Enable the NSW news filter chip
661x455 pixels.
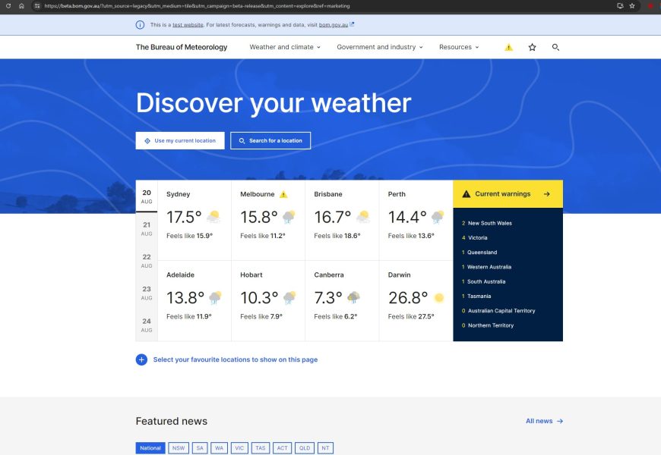(x=178, y=447)
